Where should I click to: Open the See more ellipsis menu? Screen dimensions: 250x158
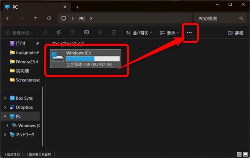(x=189, y=32)
